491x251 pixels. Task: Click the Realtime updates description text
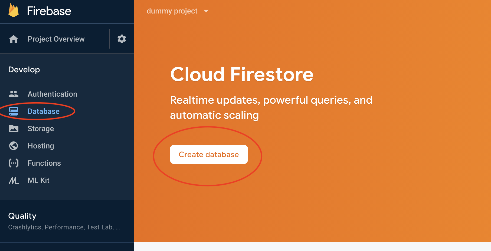point(271,107)
